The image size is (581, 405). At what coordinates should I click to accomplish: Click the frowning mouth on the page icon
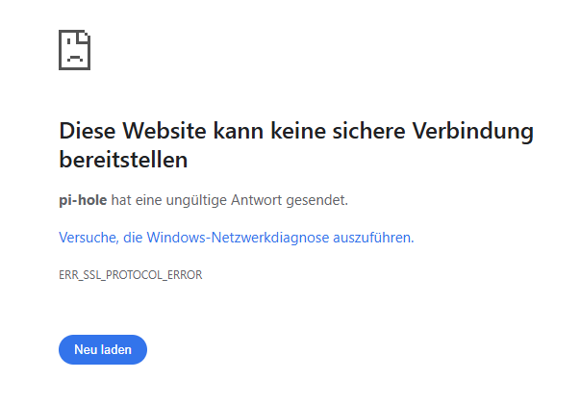coord(74,58)
